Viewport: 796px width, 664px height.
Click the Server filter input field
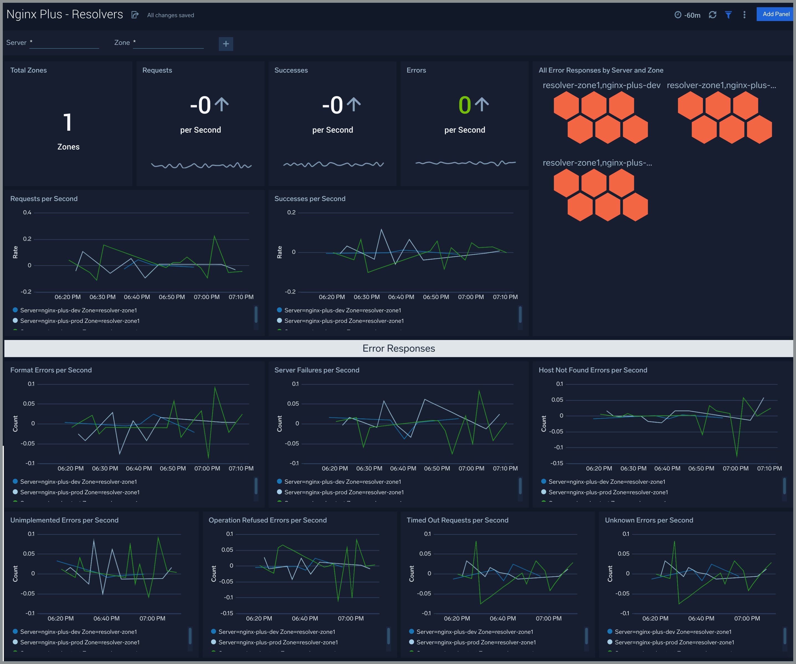tap(65, 43)
